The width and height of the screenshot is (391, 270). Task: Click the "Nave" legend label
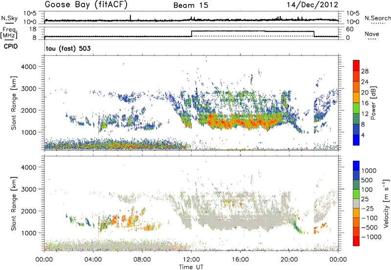[x=372, y=34]
